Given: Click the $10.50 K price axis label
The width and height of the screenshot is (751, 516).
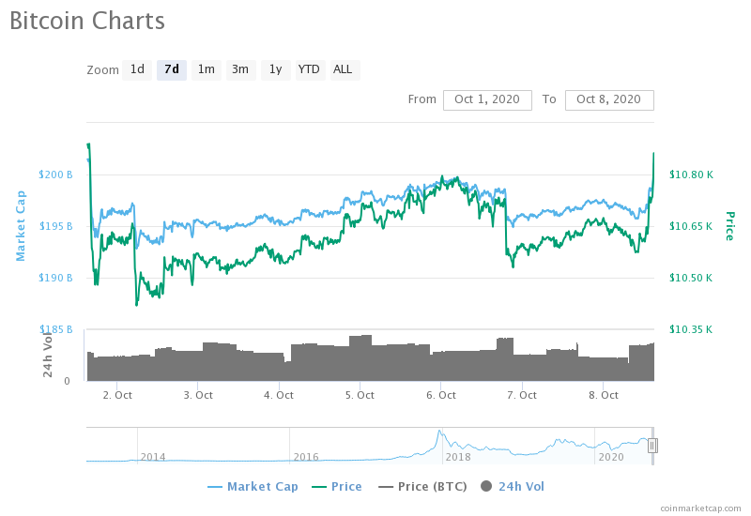Looking at the screenshot, I should (691, 278).
